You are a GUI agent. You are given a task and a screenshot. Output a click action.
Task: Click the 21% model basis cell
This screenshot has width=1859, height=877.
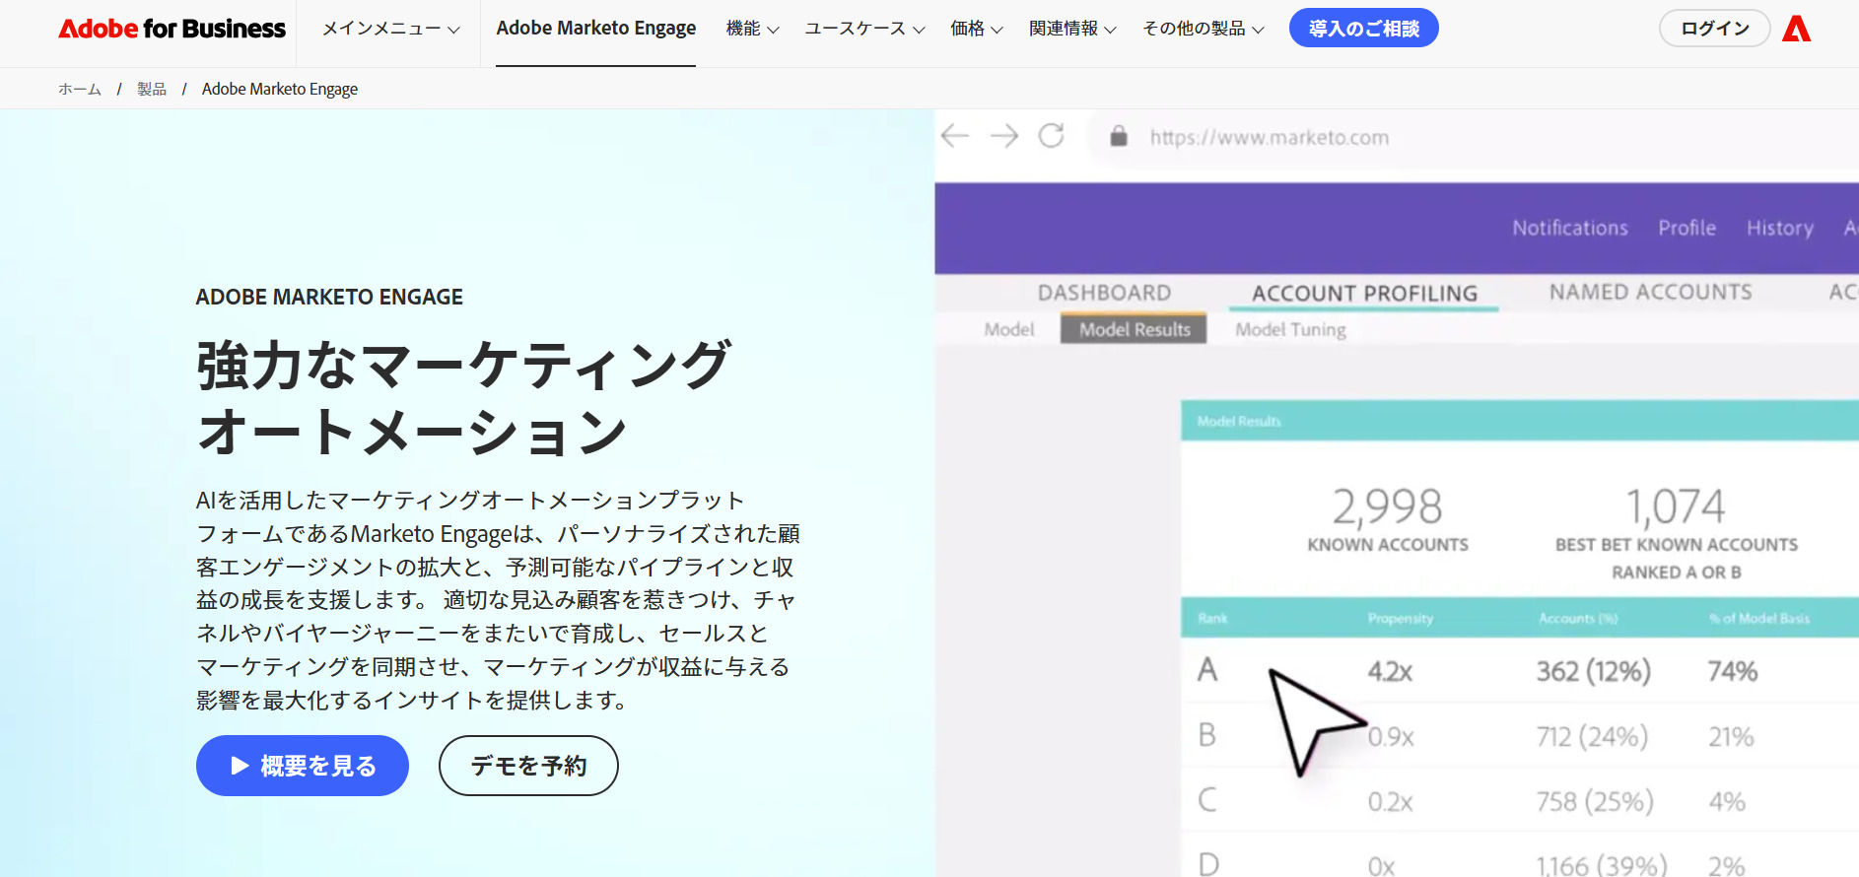coord(1731,736)
